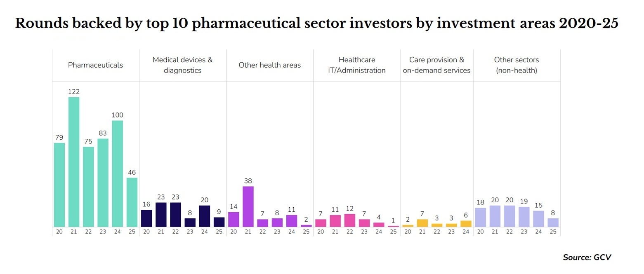Viewport: 644px width, 274px height.
Task: Select the 2022 Healthcare IT bar valued 12
Action: click(x=349, y=220)
